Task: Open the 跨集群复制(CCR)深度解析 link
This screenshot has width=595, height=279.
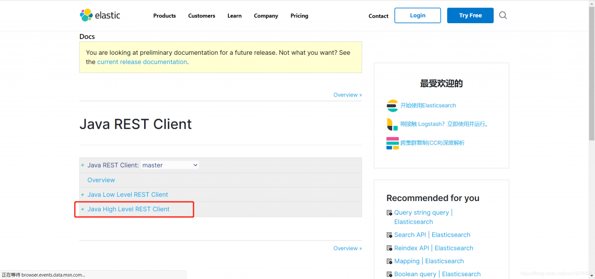Action: coord(432,143)
